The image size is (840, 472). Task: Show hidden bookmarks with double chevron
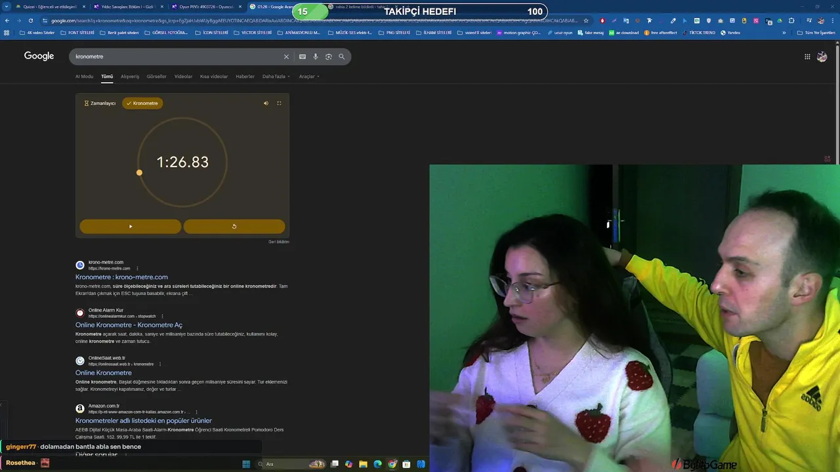(x=784, y=32)
